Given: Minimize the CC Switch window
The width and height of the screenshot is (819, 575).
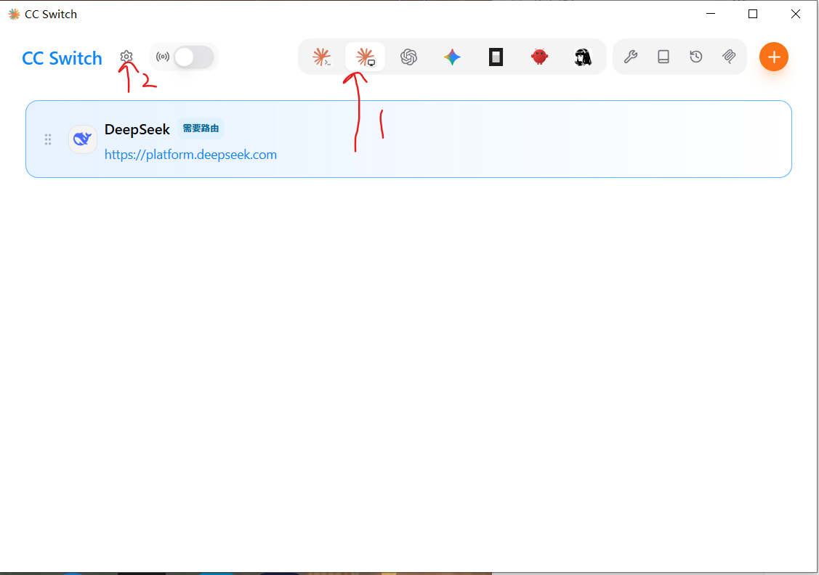Looking at the screenshot, I should (x=711, y=14).
